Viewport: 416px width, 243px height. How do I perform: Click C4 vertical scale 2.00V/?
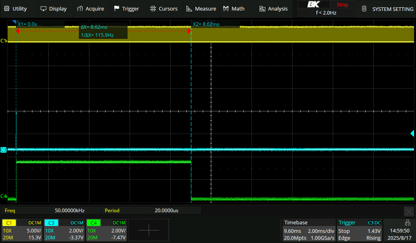118,230
